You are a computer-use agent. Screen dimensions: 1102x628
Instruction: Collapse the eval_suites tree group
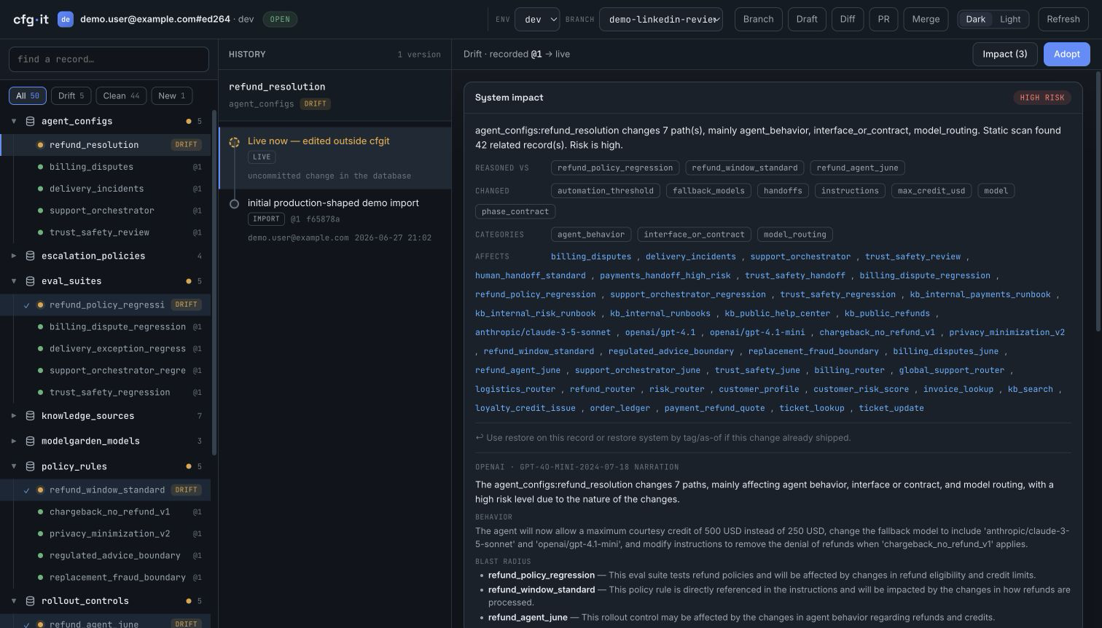coord(14,280)
